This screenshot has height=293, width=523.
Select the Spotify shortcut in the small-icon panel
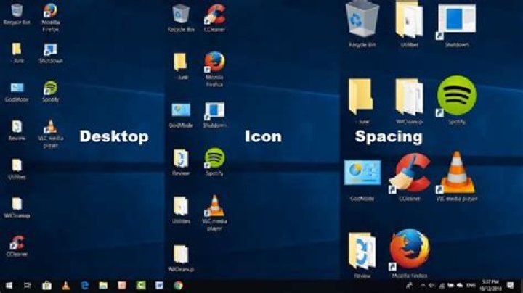pos(51,91)
